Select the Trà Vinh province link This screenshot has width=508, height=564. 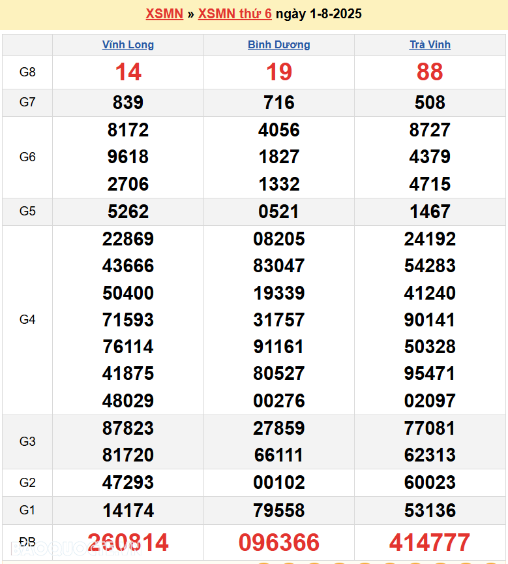[430, 45]
